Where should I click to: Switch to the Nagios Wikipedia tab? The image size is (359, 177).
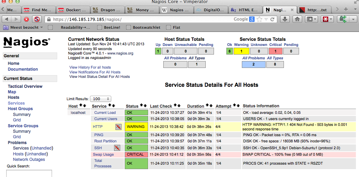[176, 10]
